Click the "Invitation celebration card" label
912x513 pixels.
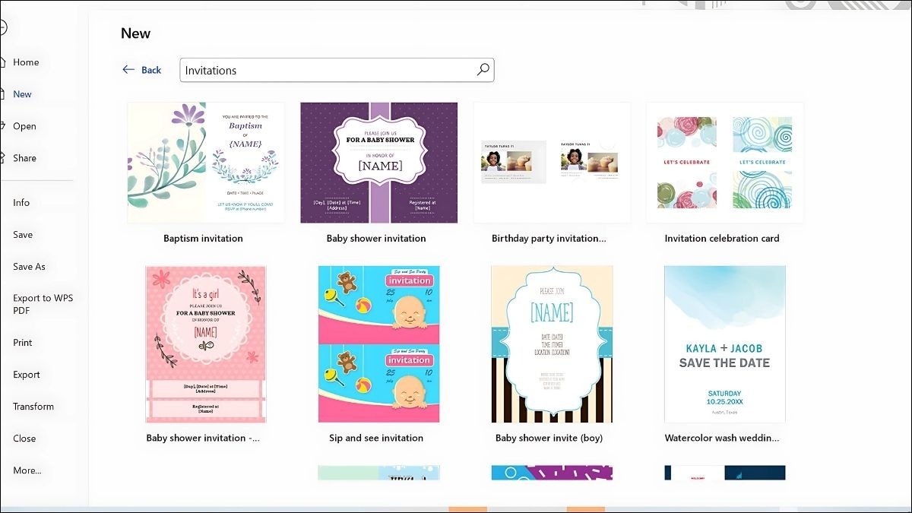point(722,238)
